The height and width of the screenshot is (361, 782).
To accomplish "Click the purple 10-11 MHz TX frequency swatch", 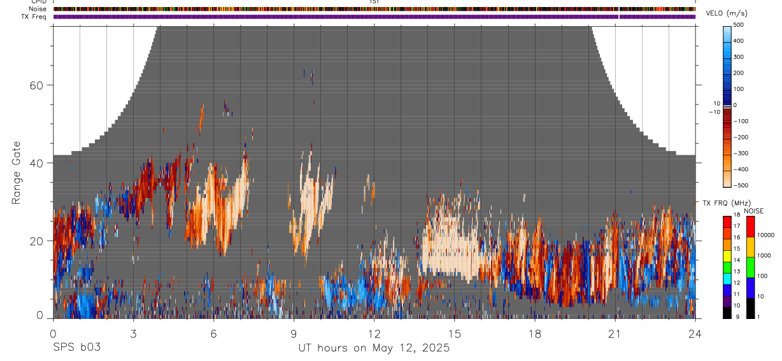I will click(727, 301).
